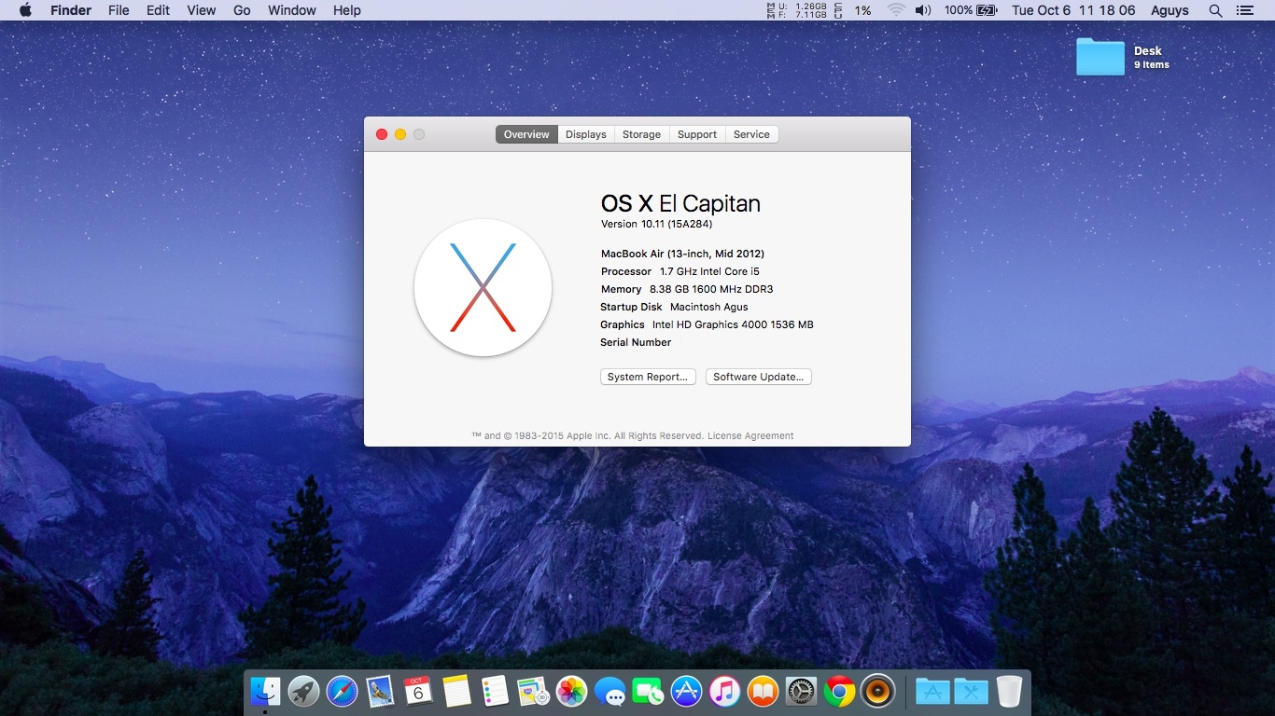Click the System Report button
The width and height of the screenshot is (1275, 716).
point(648,377)
